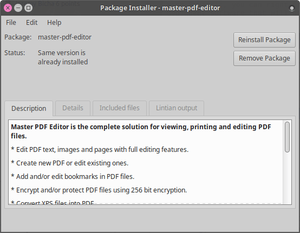
Task: Click the description scrollbar handle
Action: tap(287, 137)
